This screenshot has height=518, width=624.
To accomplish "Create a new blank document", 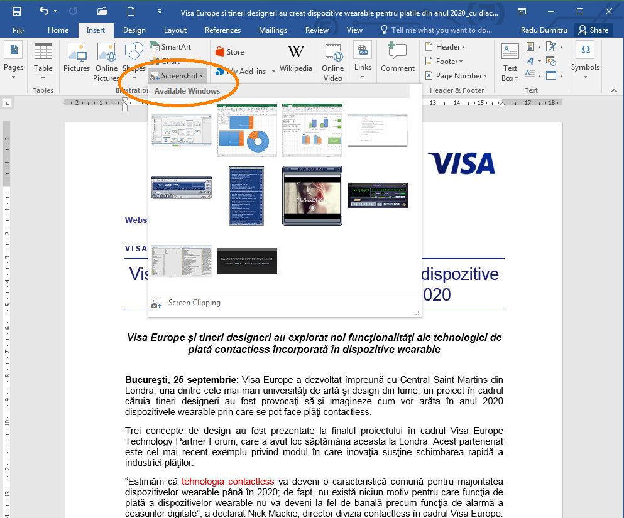I will pyautogui.click(x=131, y=11).
